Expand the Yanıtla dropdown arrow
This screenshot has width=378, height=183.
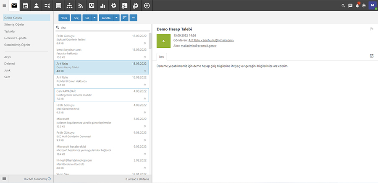pyautogui.click(x=116, y=18)
